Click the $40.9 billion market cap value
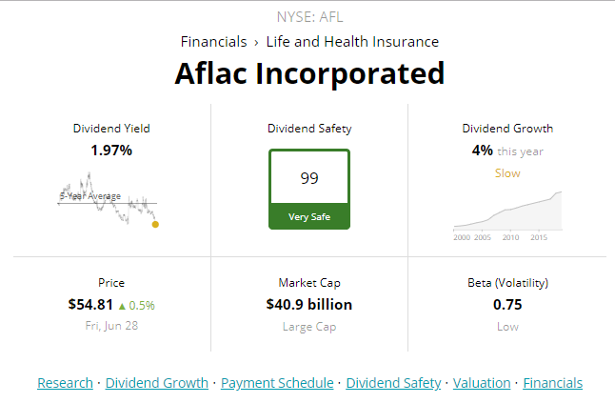This screenshot has width=615, height=403. (x=309, y=305)
